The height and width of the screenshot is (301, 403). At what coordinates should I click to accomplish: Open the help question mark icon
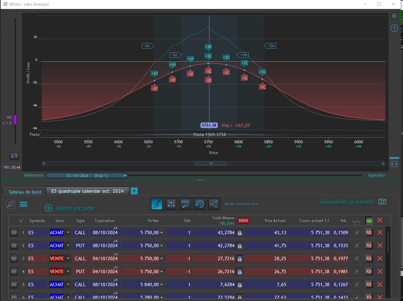tap(394, 28)
